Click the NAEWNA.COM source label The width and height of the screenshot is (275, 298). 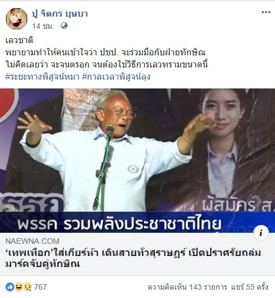pyautogui.click(x=33, y=241)
